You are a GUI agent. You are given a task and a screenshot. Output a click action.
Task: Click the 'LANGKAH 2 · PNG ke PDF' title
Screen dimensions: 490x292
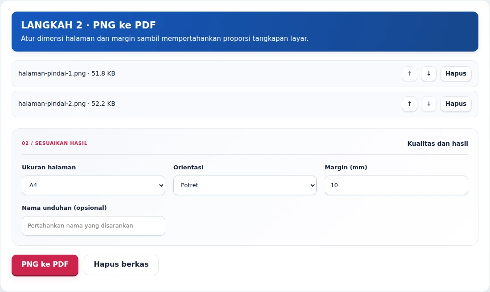click(88, 25)
